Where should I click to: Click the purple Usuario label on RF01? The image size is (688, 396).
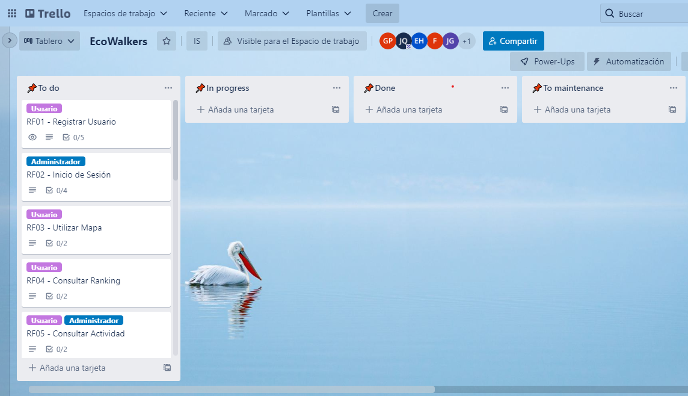click(45, 108)
